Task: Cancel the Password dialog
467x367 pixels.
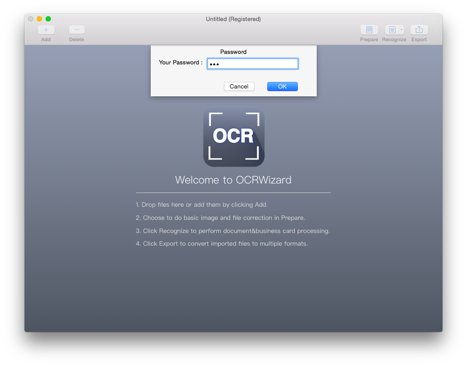Action: point(239,86)
